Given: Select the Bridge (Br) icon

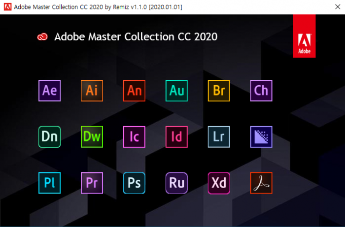Looking at the screenshot, I should (219, 91).
